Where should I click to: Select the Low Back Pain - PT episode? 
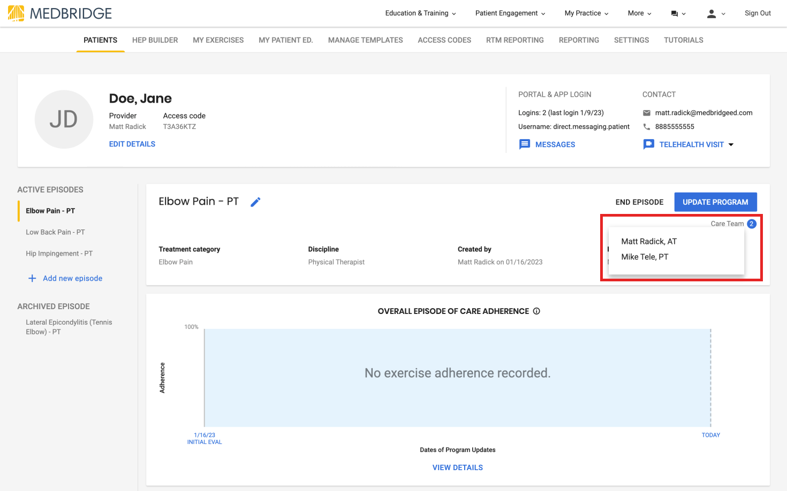pos(55,232)
